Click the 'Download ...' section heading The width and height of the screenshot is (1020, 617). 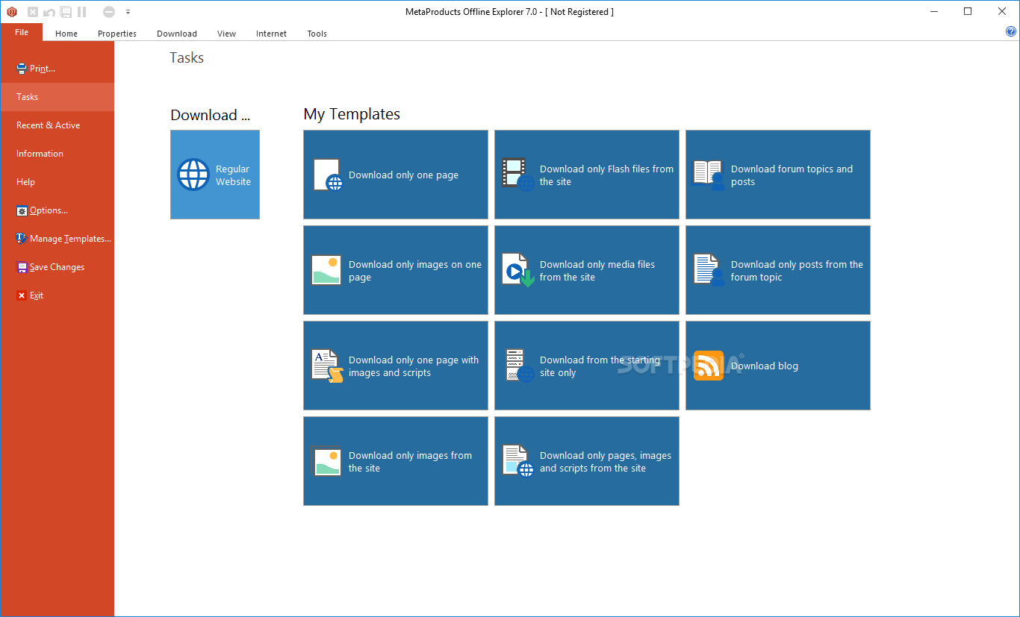(x=211, y=115)
